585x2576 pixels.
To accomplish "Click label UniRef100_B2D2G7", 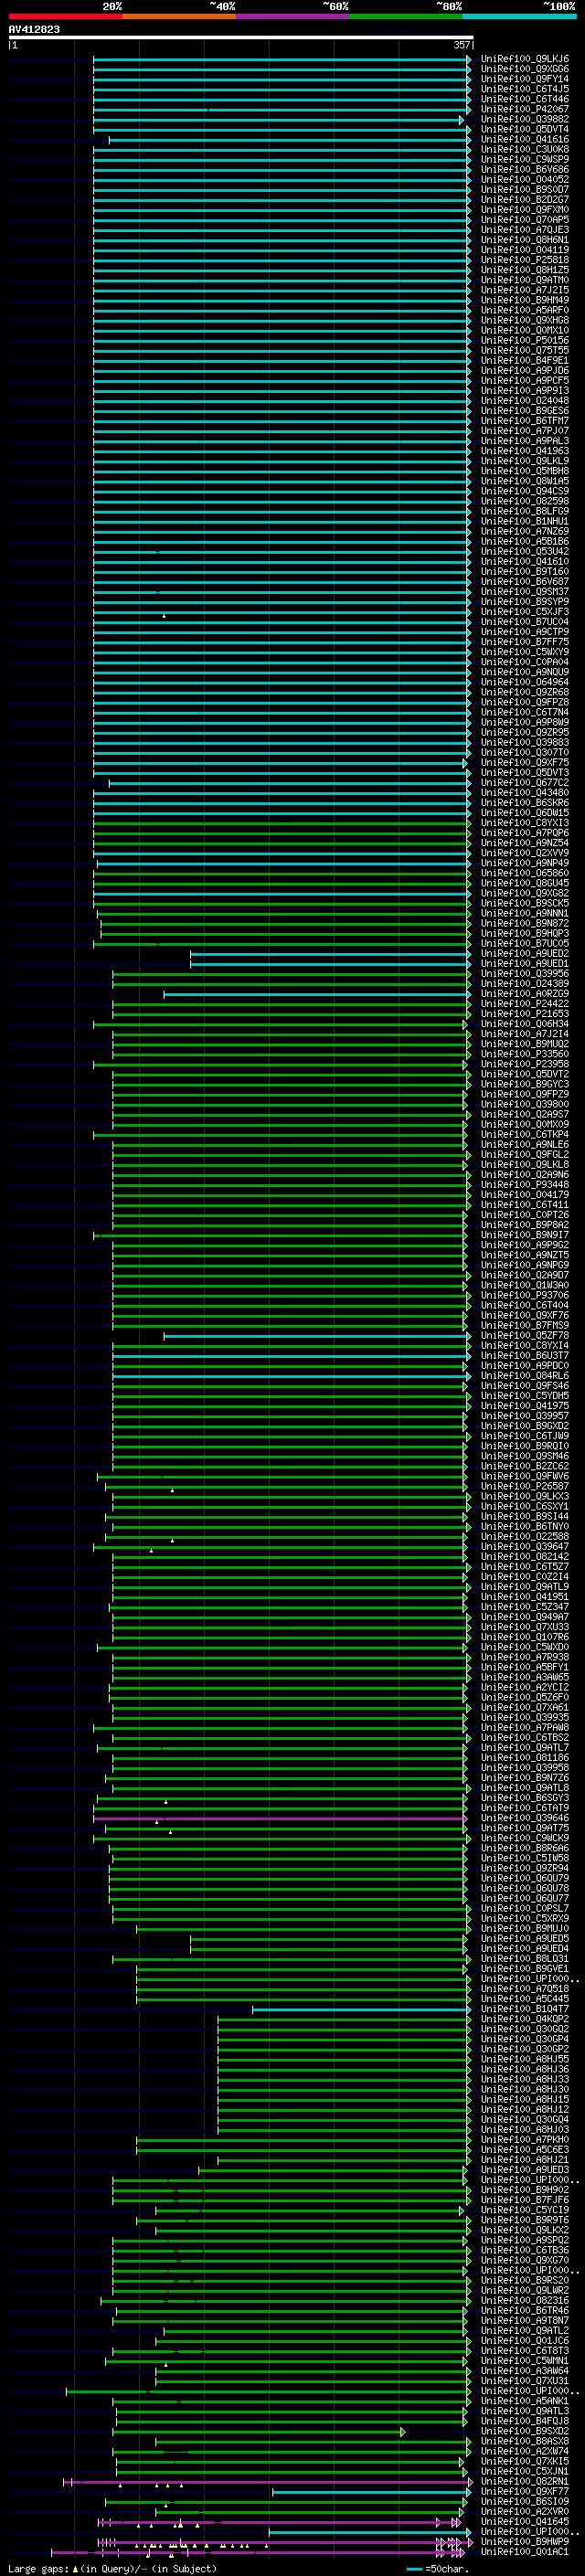I will click(x=525, y=200).
